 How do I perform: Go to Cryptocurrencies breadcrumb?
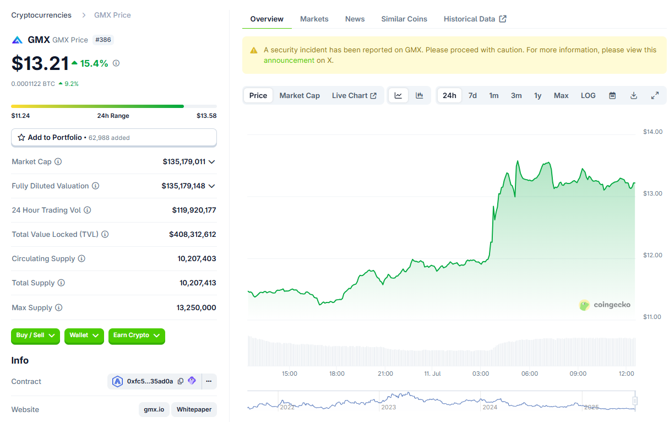tap(41, 15)
